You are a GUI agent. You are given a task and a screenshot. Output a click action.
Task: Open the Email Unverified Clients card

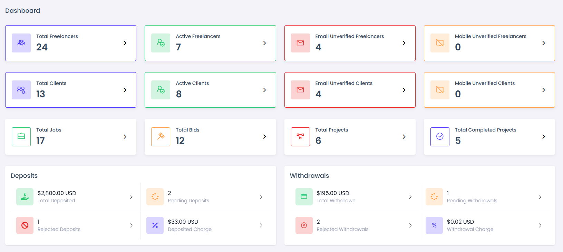pyautogui.click(x=349, y=90)
